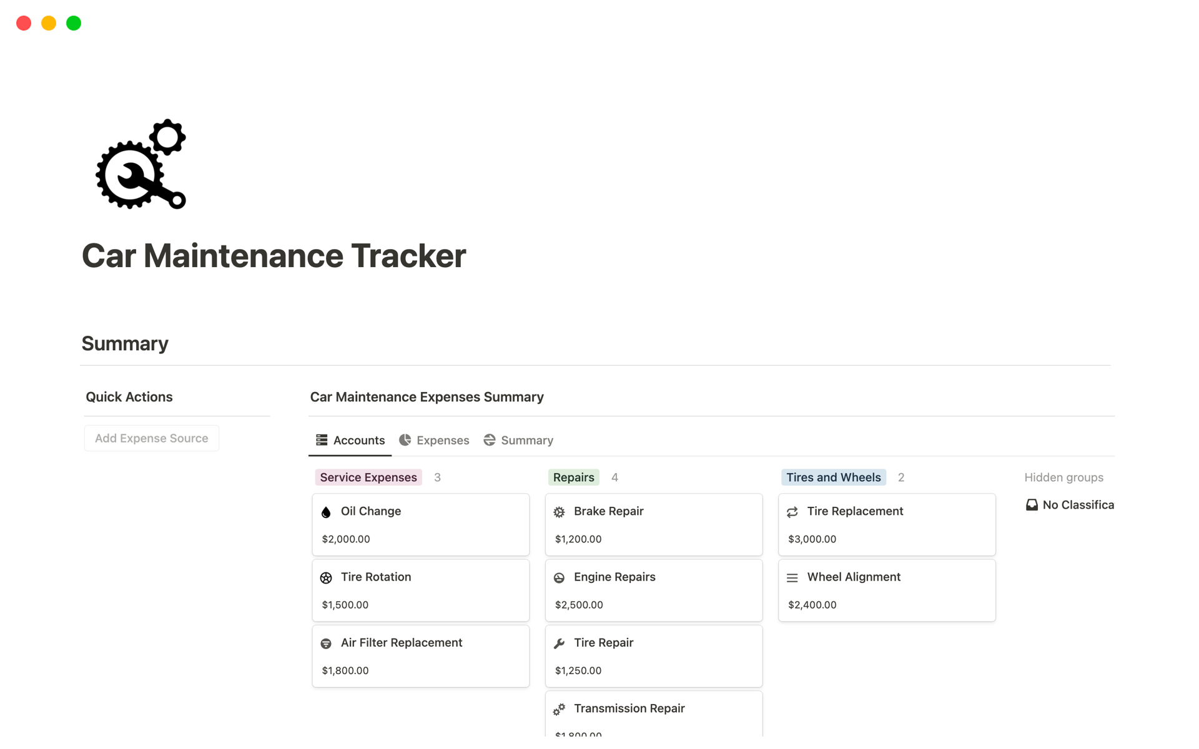Image resolution: width=1199 pixels, height=749 pixels.
Task: Select the wrench icon on Tire Repair card
Action: coord(559,643)
